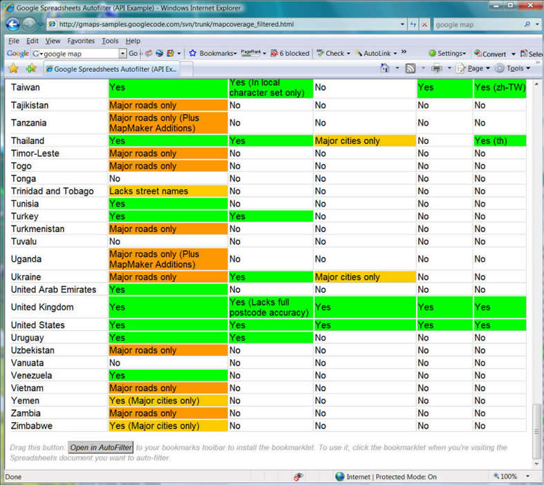The height and width of the screenshot is (485, 544).
Task: Select the Google Spreadsheets Autofilter tab
Action: click(x=111, y=69)
